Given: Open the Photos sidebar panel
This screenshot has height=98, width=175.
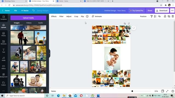Looking at the screenshot, I should coord(4,34).
